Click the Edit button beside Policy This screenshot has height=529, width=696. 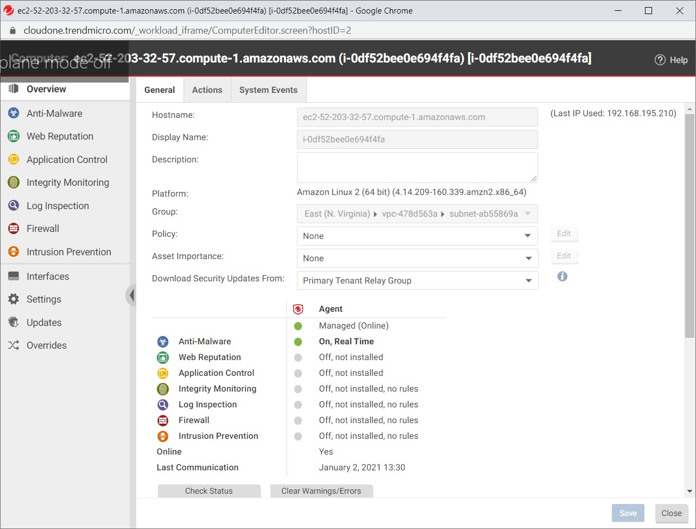coord(564,234)
